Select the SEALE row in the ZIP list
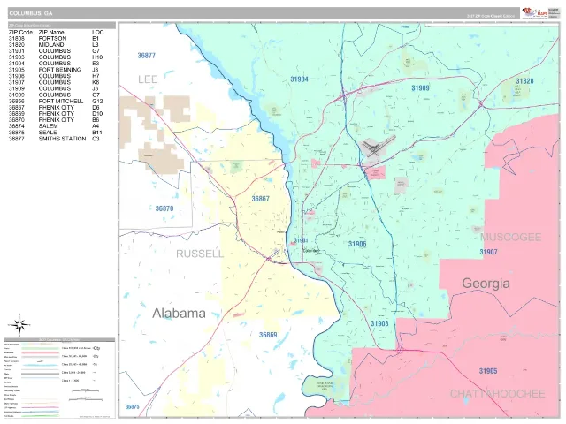The height and width of the screenshot is (424, 566). (x=57, y=132)
